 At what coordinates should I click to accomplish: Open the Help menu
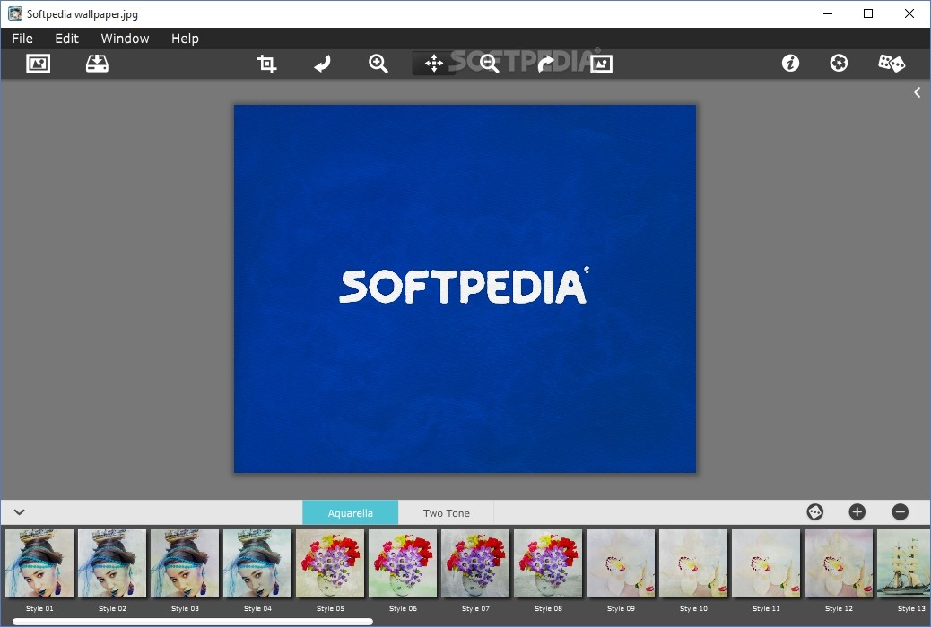185,39
